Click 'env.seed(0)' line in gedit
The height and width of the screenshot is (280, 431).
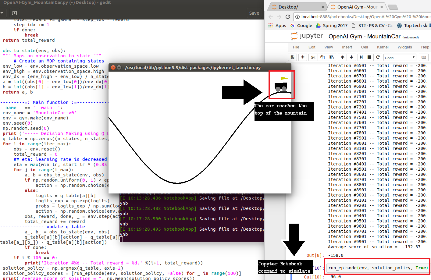[x=17, y=123]
